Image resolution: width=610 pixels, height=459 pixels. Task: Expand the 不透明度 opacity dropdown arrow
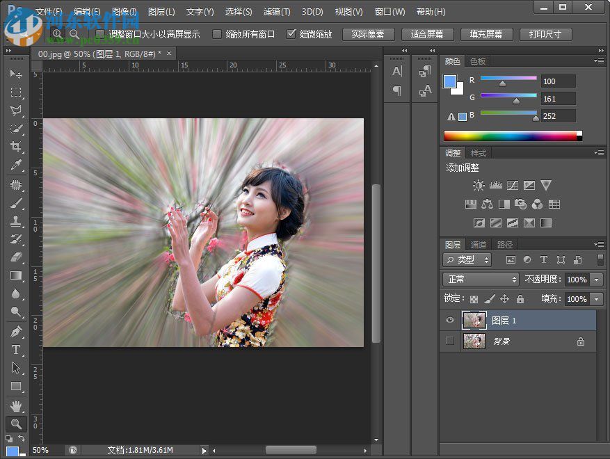597,279
